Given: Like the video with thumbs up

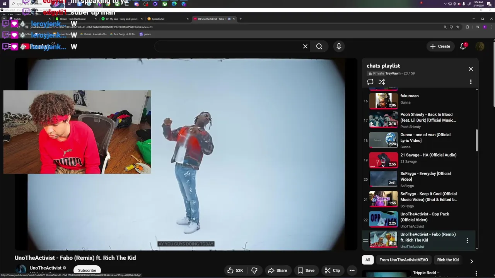Looking at the screenshot, I should coord(235,270).
